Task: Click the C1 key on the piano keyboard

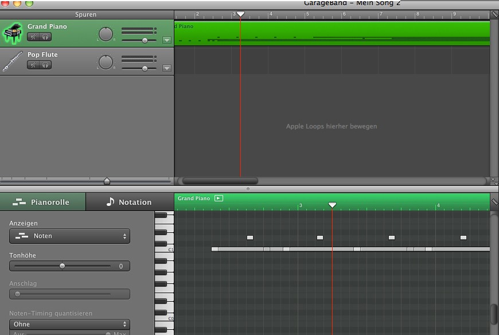Action: point(164,250)
